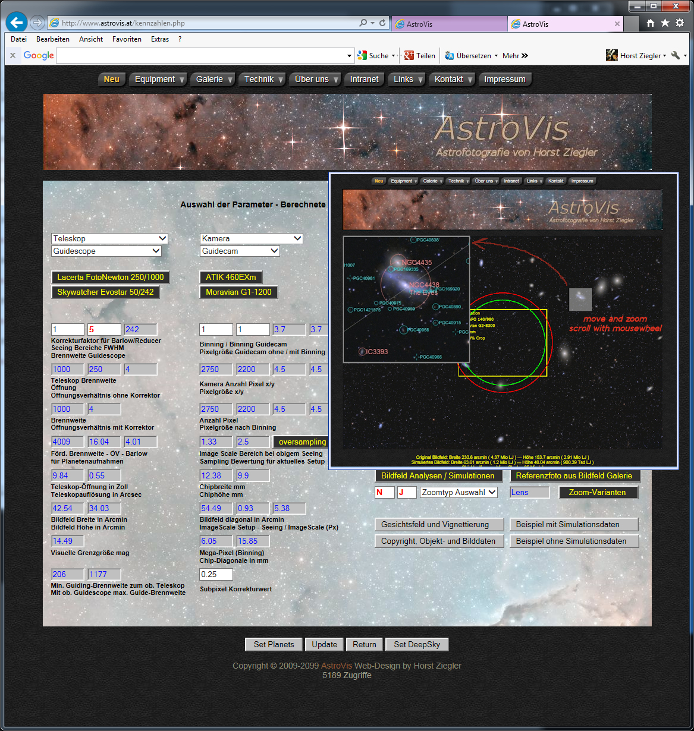694x731 pixels.
Task: Open the Ansicht menu
Action: (91, 39)
